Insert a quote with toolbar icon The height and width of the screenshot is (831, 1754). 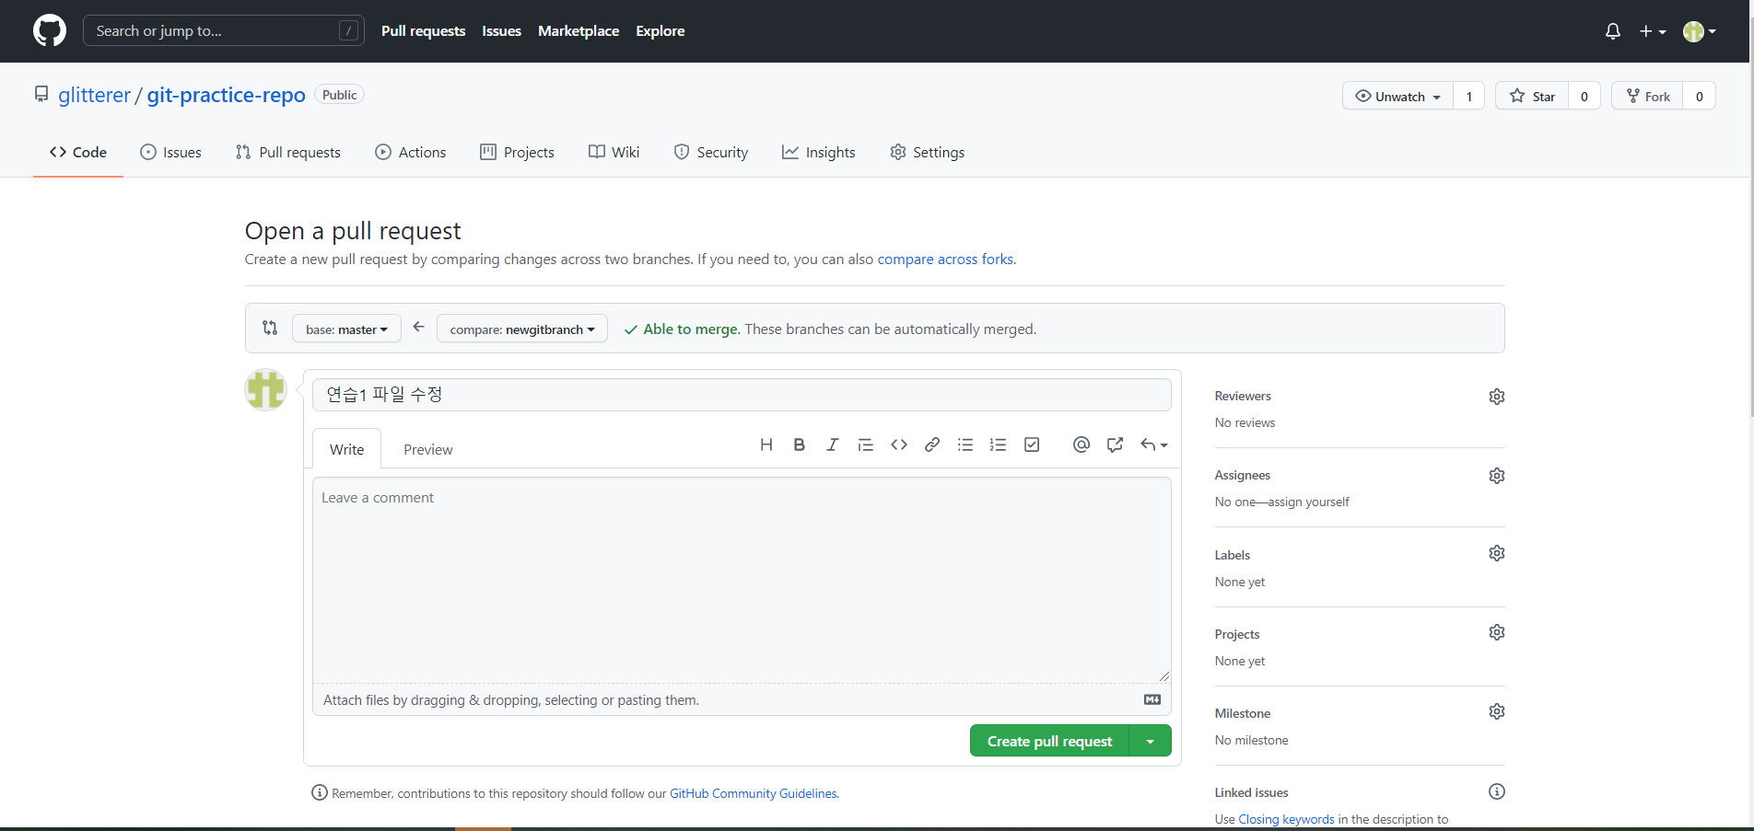(x=865, y=444)
